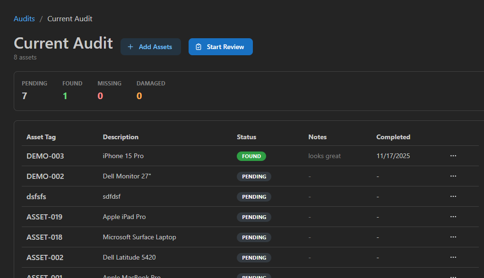This screenshot has width=484, height=278.
Task: Sort by the Asset Tag column header
Action: point(42,137)
